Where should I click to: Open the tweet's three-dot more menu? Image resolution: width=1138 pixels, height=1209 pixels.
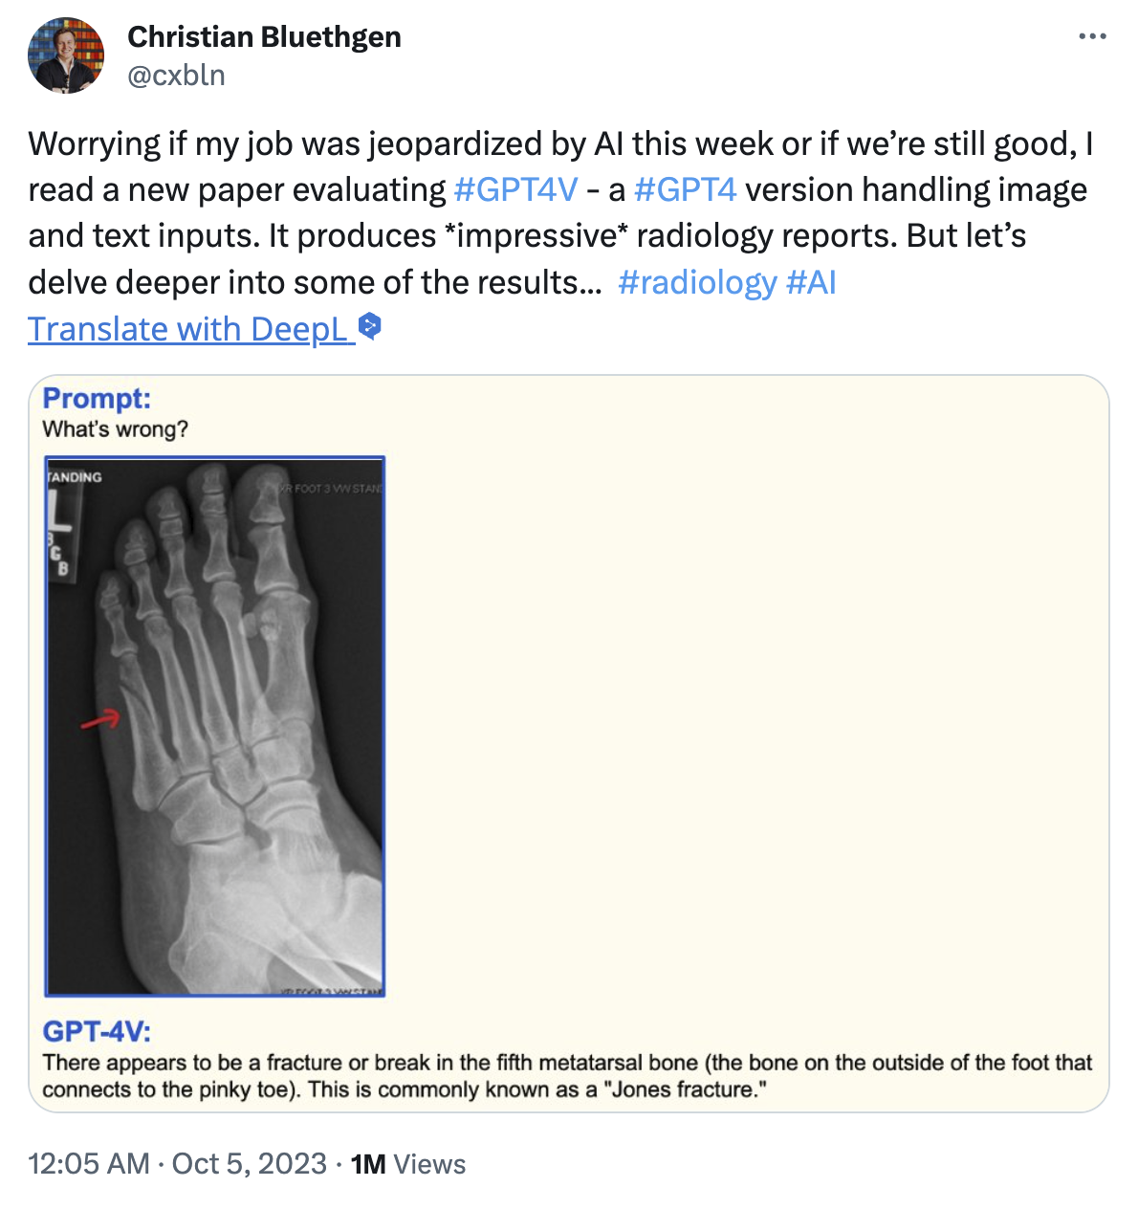1091,36
